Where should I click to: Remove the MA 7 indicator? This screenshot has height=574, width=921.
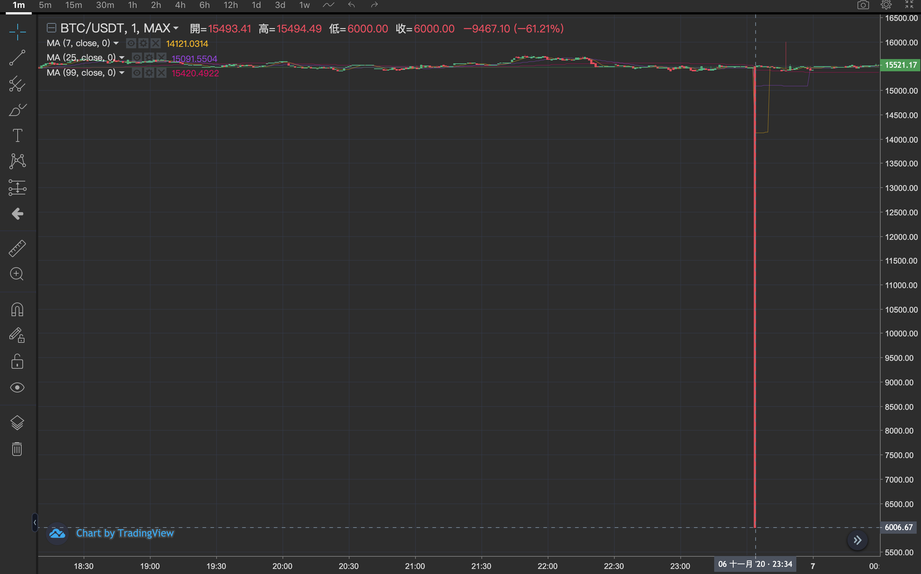coord(156,43)
